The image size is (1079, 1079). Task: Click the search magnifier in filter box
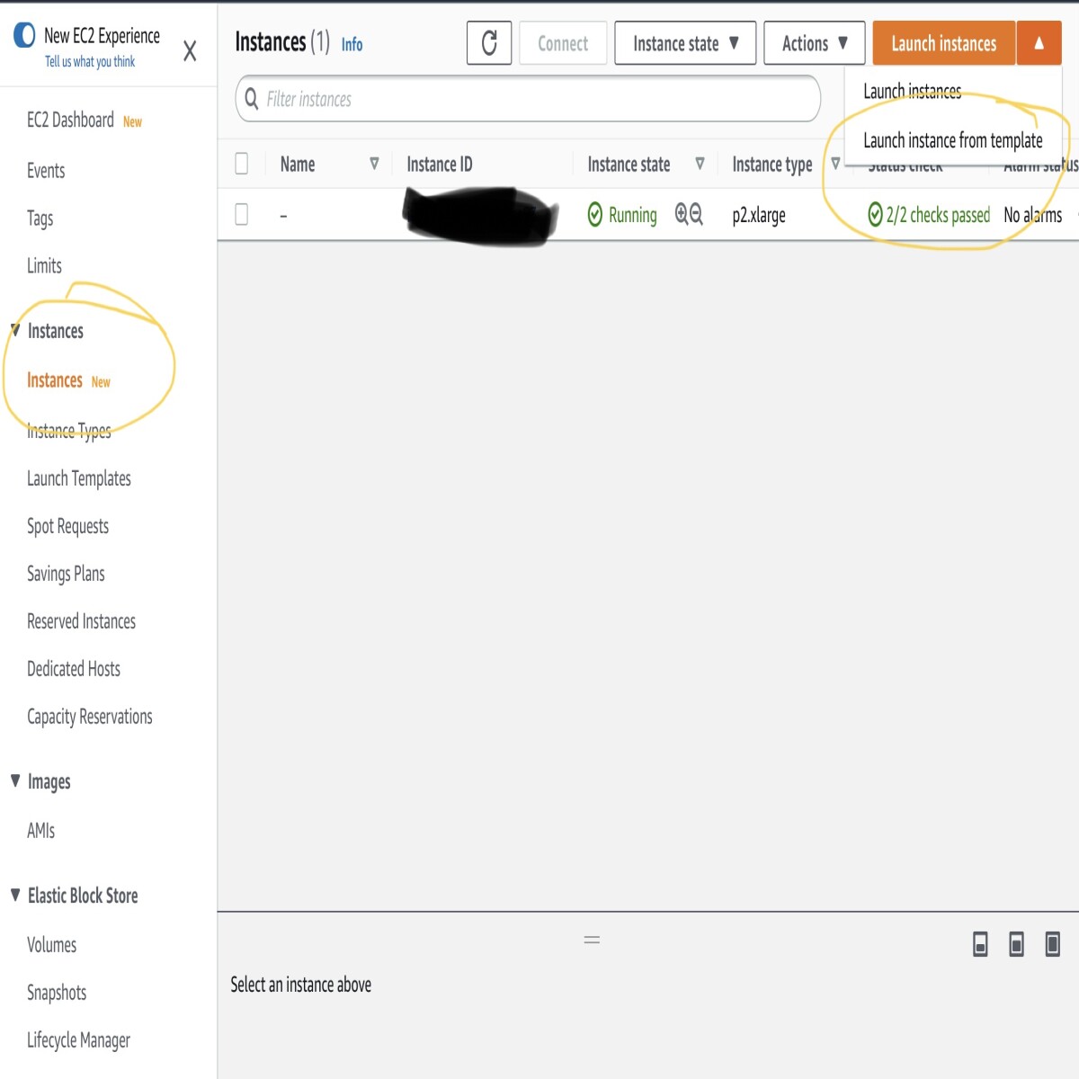[252, 99]
